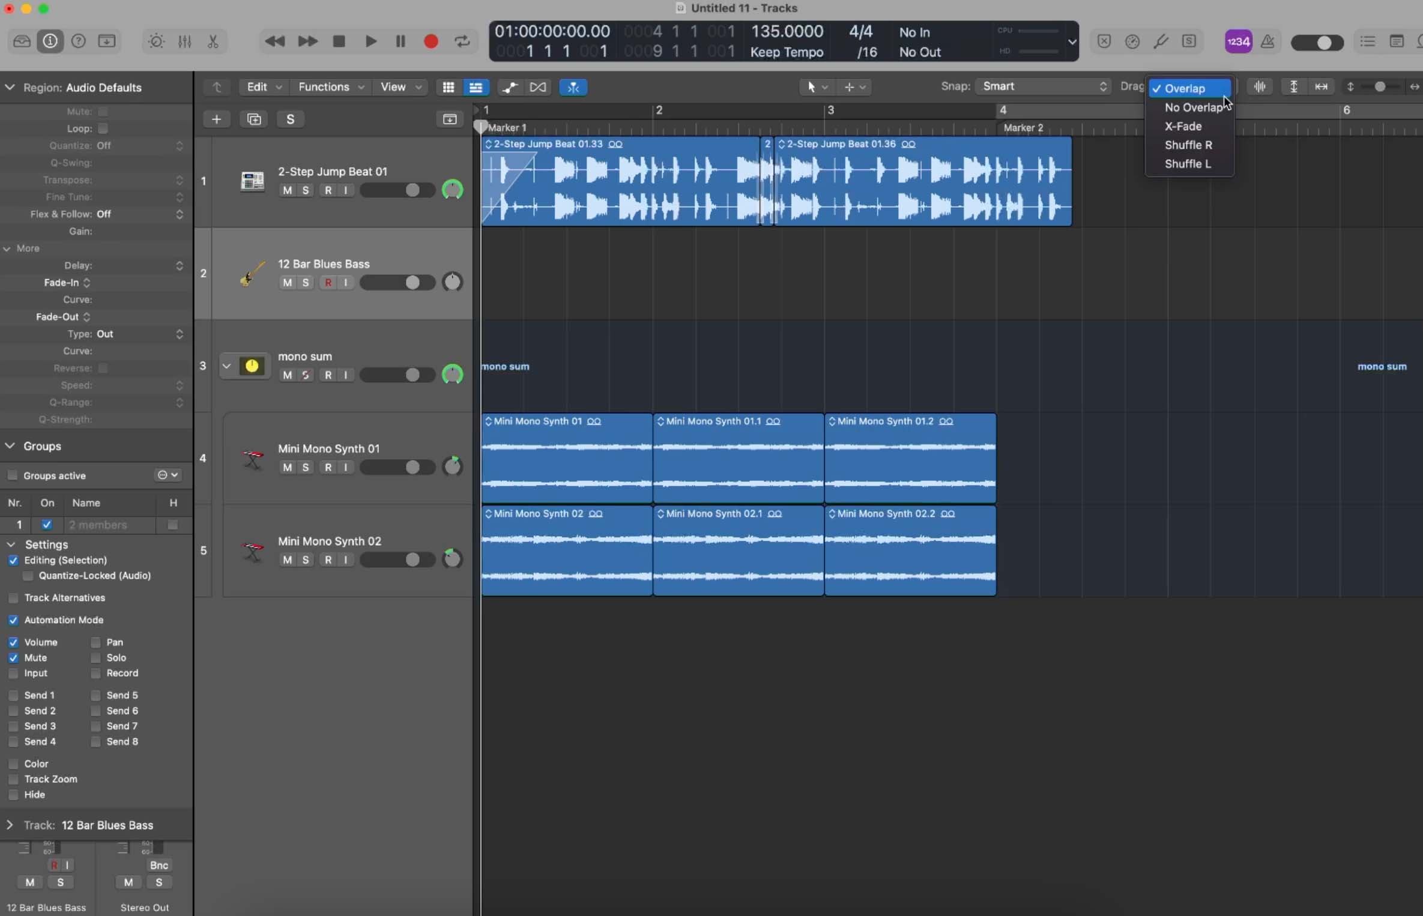Toggle the Inspector button

click(x=50, y=41)
